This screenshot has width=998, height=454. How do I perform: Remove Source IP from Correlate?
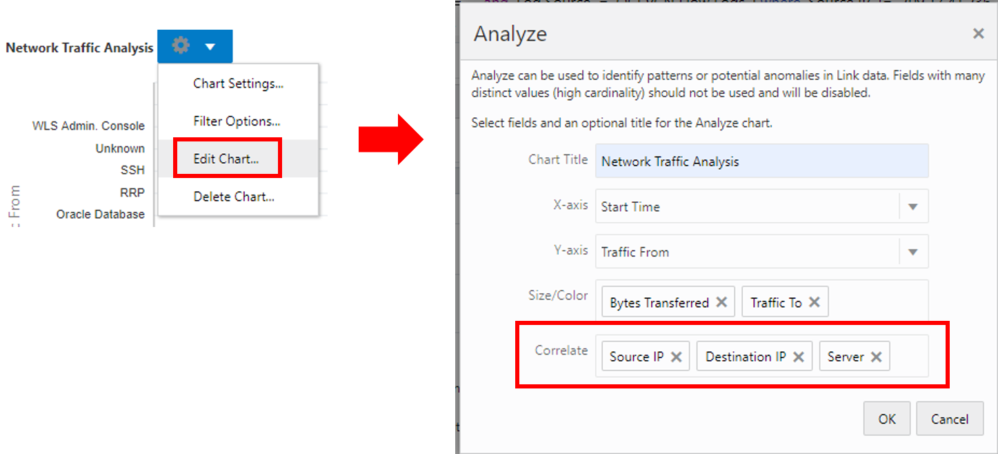click(677, 357)
